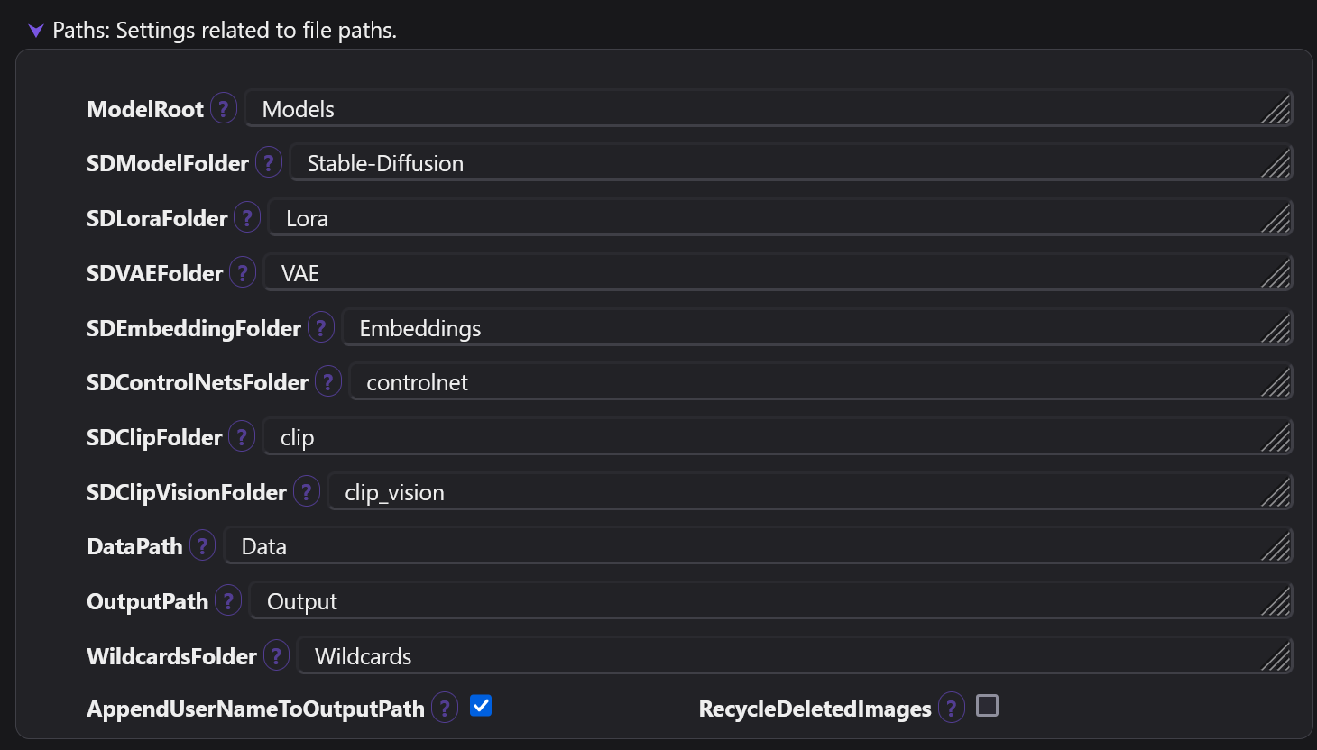The image size is (1317, 750).
Task: Open help for AppendUserNameToOutputPath
Action: click(x=445, y=709)
